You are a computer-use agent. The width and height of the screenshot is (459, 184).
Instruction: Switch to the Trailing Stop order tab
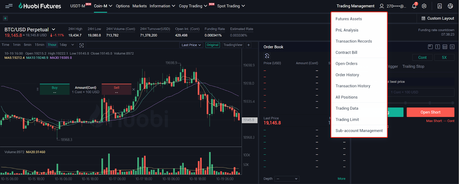[413, 66]
